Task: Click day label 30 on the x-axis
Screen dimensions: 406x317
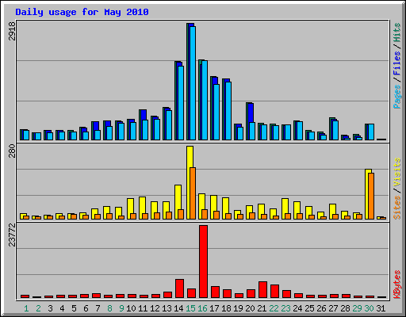Action: point(369,308)
